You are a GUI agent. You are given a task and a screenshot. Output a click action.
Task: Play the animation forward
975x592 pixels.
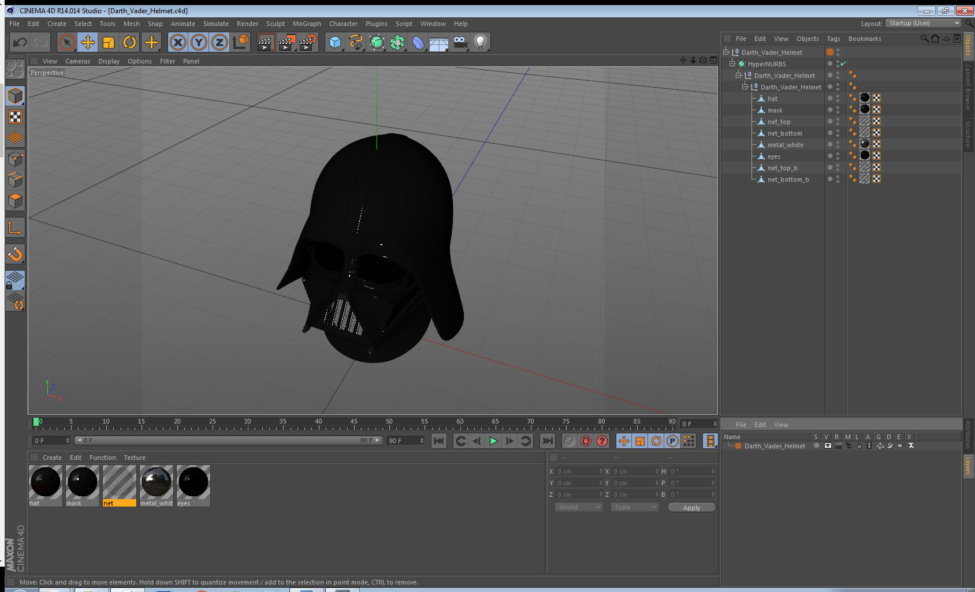tap(493, 441)
